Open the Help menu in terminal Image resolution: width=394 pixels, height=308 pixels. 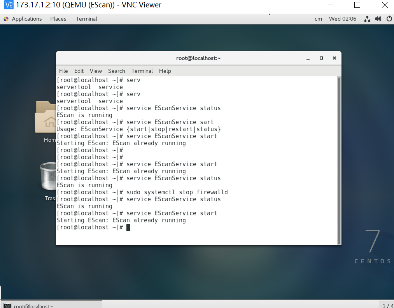[165, 71]
